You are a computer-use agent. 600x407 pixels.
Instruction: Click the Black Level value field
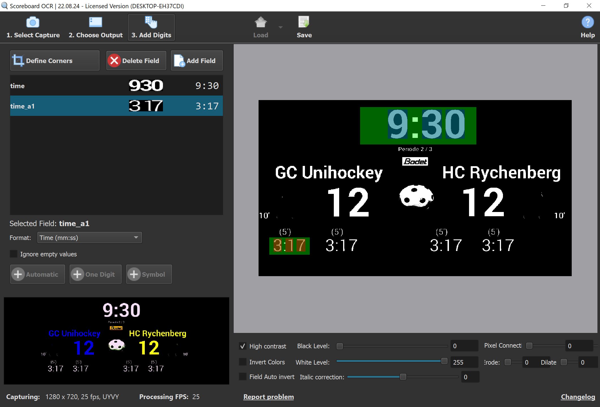[x=463, y=346]
